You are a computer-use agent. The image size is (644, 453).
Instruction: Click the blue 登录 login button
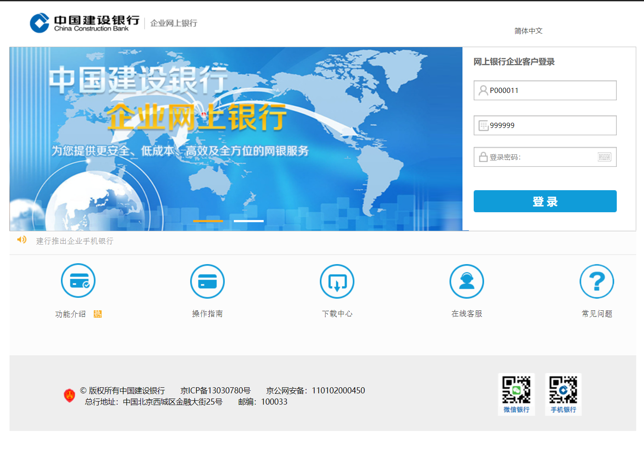point(545,201)
